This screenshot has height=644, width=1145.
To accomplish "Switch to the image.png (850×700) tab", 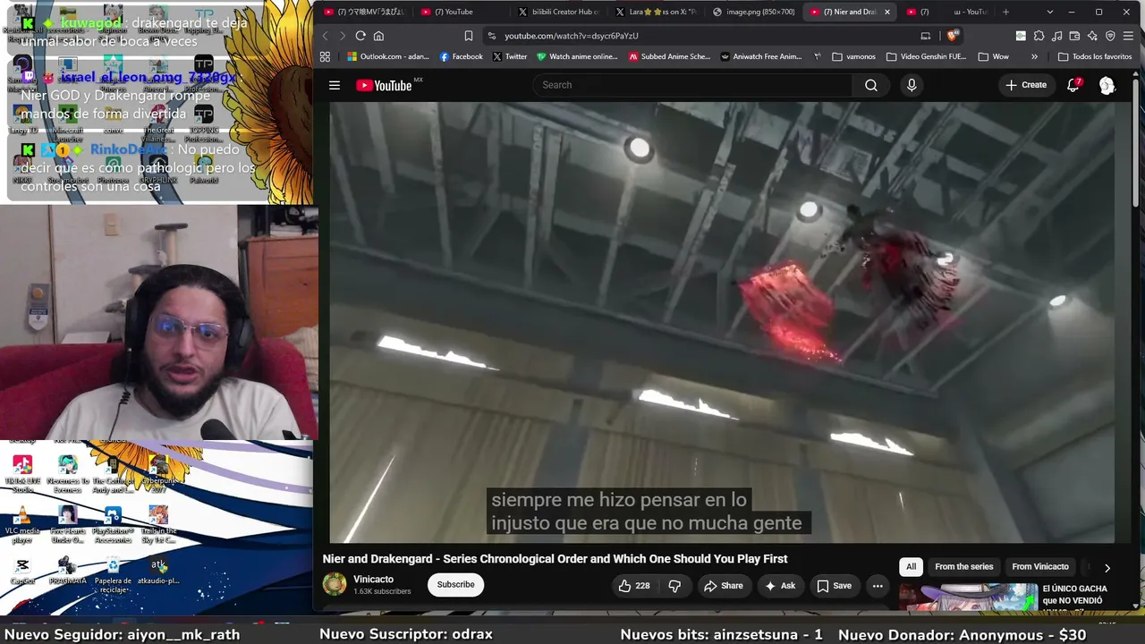I will (x=753, y=12).
